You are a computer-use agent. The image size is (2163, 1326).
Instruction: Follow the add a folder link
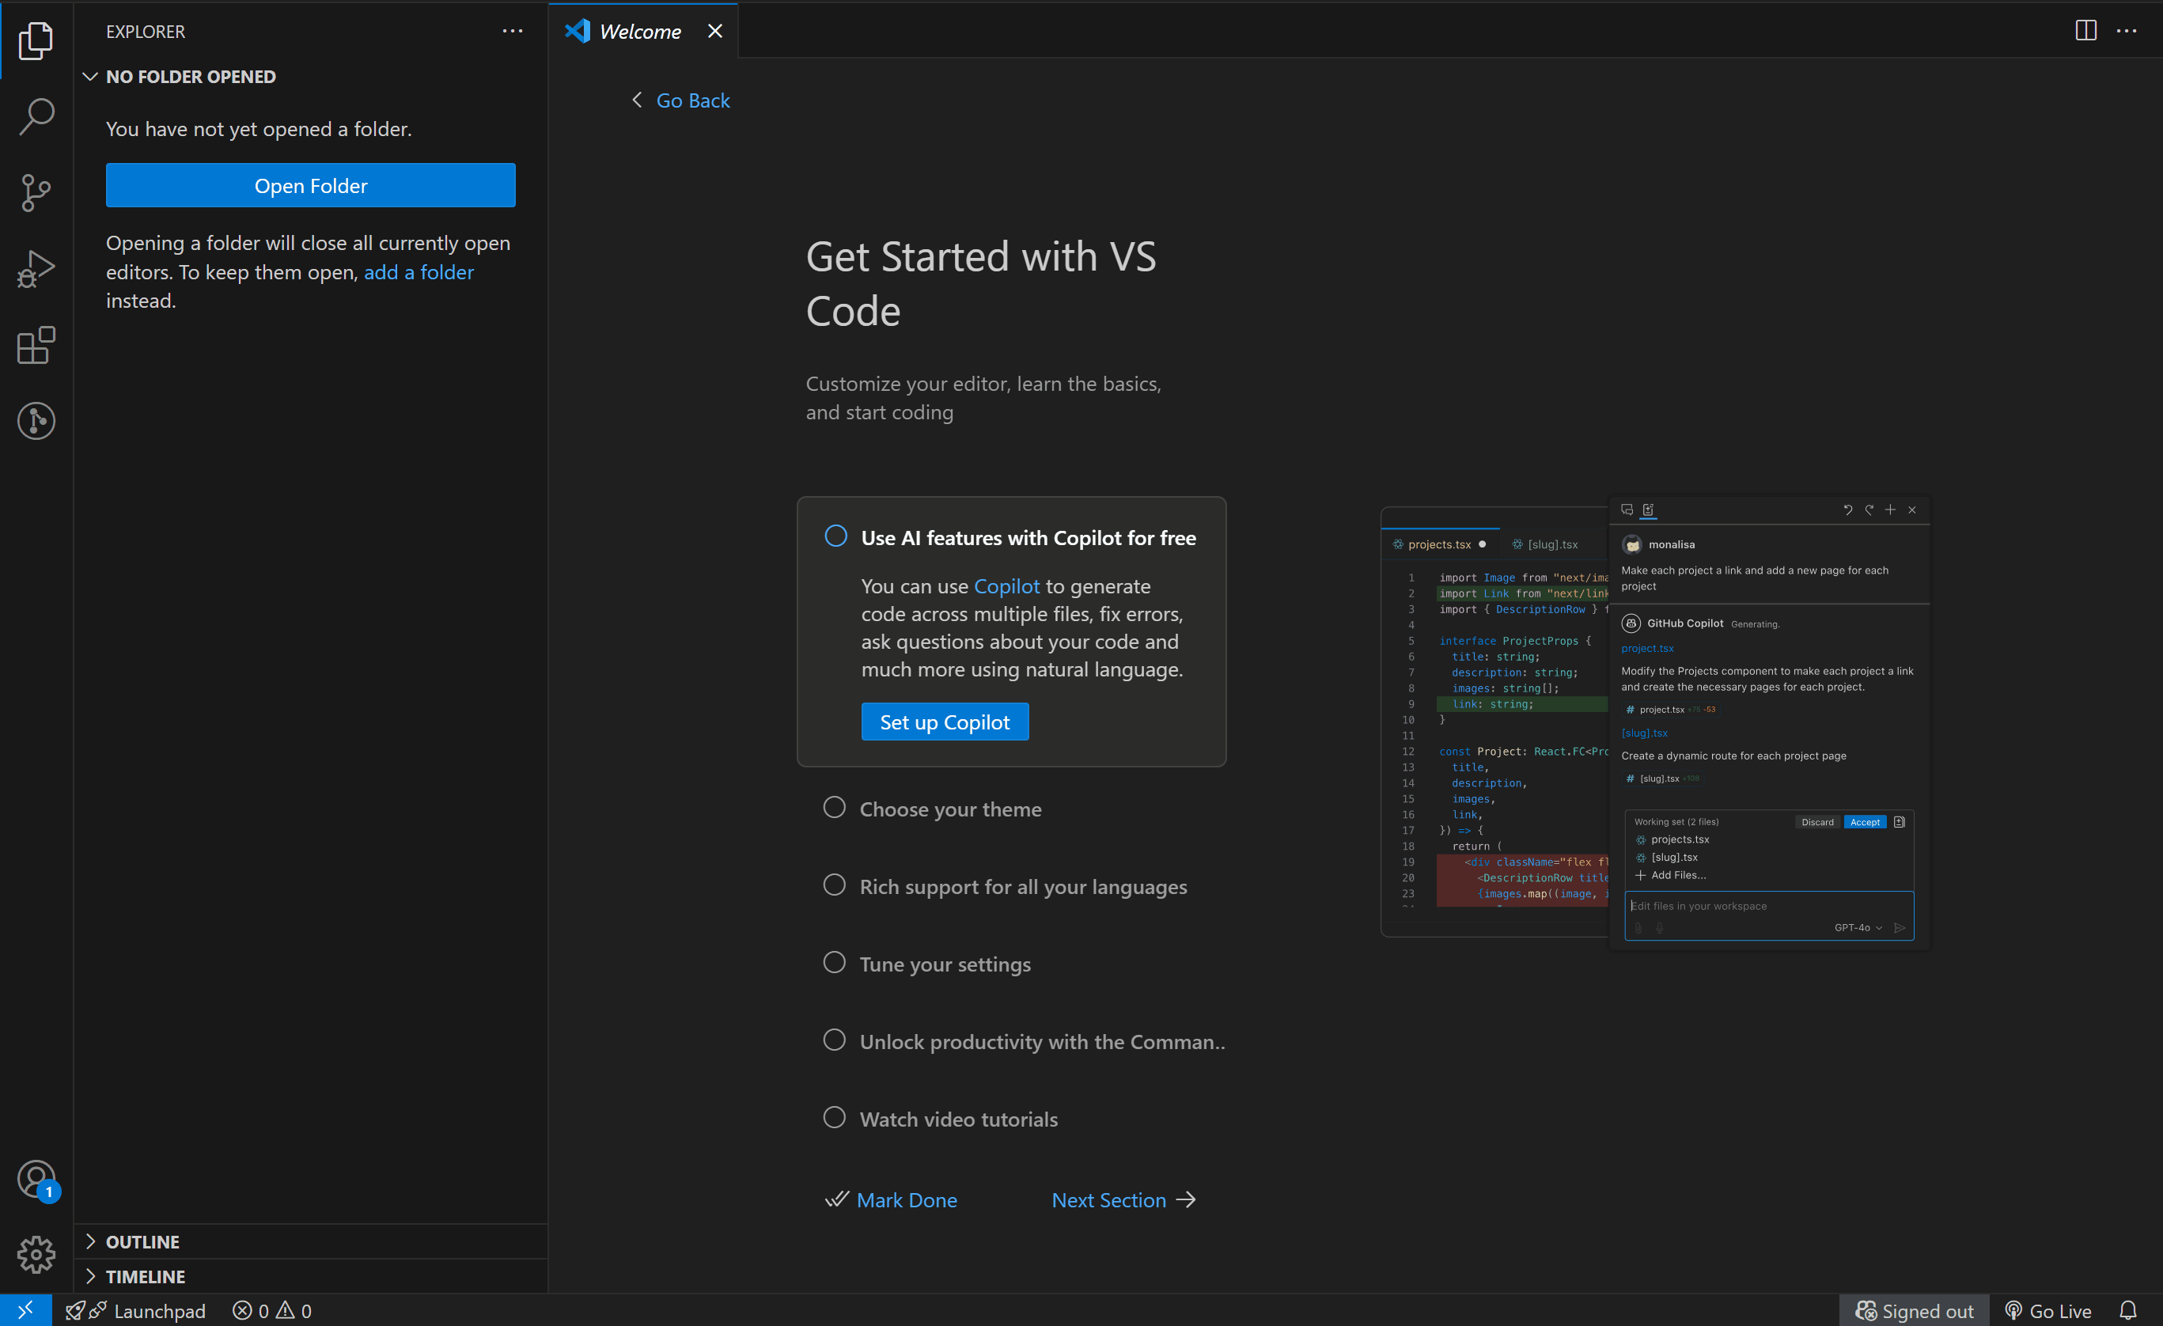(x=419, y=272)
